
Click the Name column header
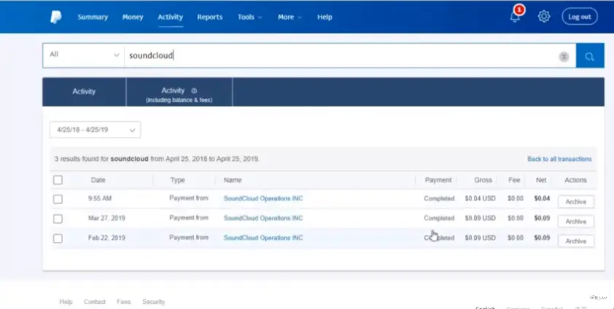click(x=233, y=180)
